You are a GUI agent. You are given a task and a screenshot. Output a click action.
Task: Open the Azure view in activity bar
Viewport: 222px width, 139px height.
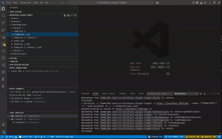3,79
